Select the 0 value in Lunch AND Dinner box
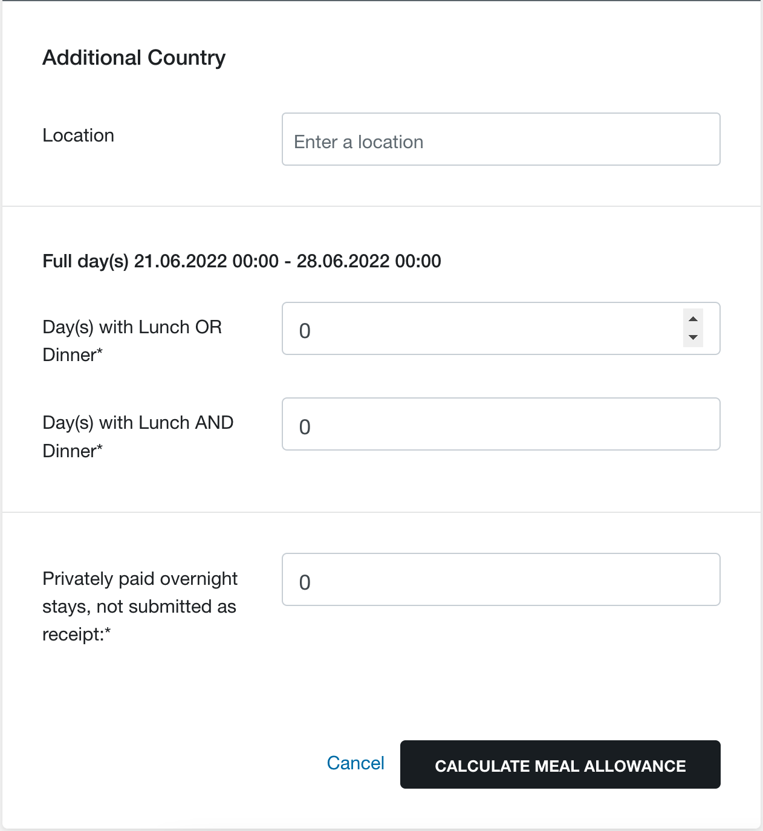 (305, 427)
